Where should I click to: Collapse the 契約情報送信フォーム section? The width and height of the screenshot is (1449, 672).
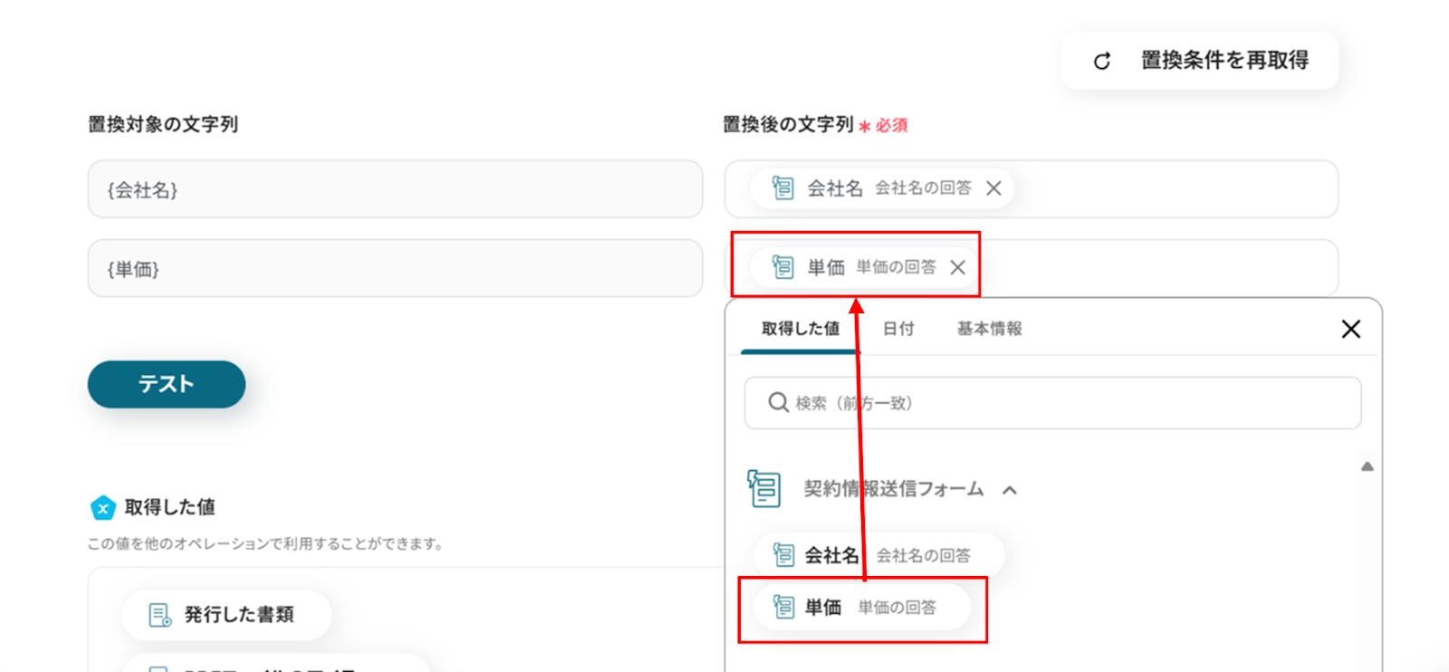coord(1010,490)
